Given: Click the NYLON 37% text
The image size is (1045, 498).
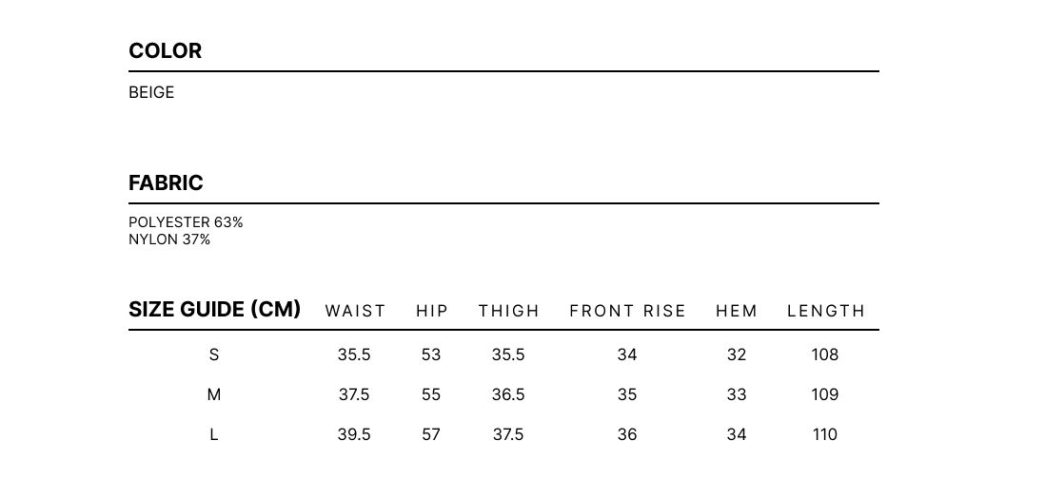Looking at the screenshot, I should [x=169, y=239].
